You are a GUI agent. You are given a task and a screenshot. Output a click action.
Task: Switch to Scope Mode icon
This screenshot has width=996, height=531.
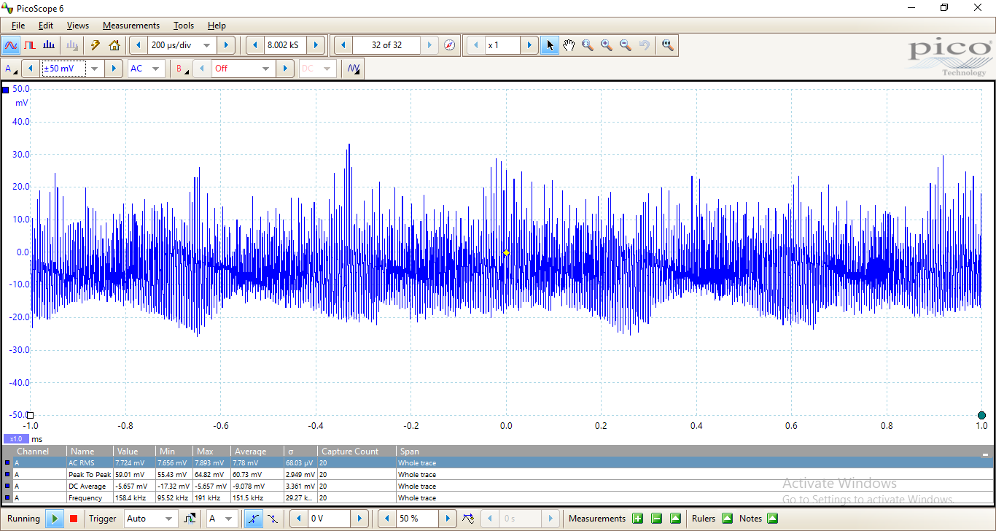[x=11, y=45]
